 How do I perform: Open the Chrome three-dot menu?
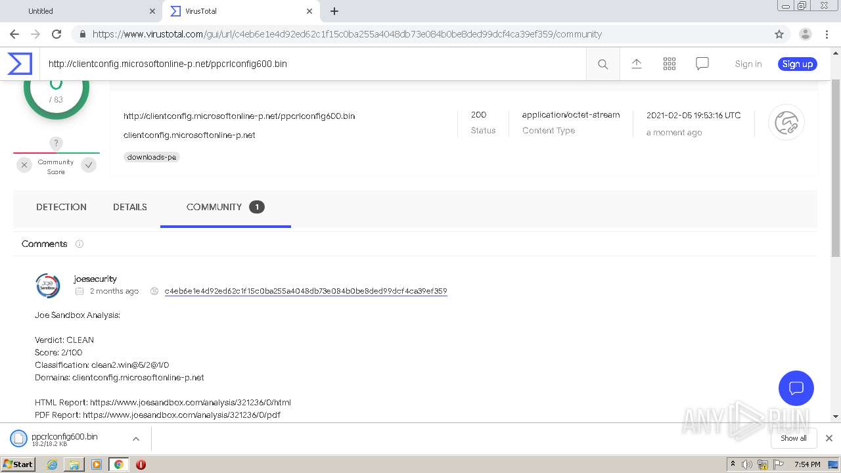[827, 34]
